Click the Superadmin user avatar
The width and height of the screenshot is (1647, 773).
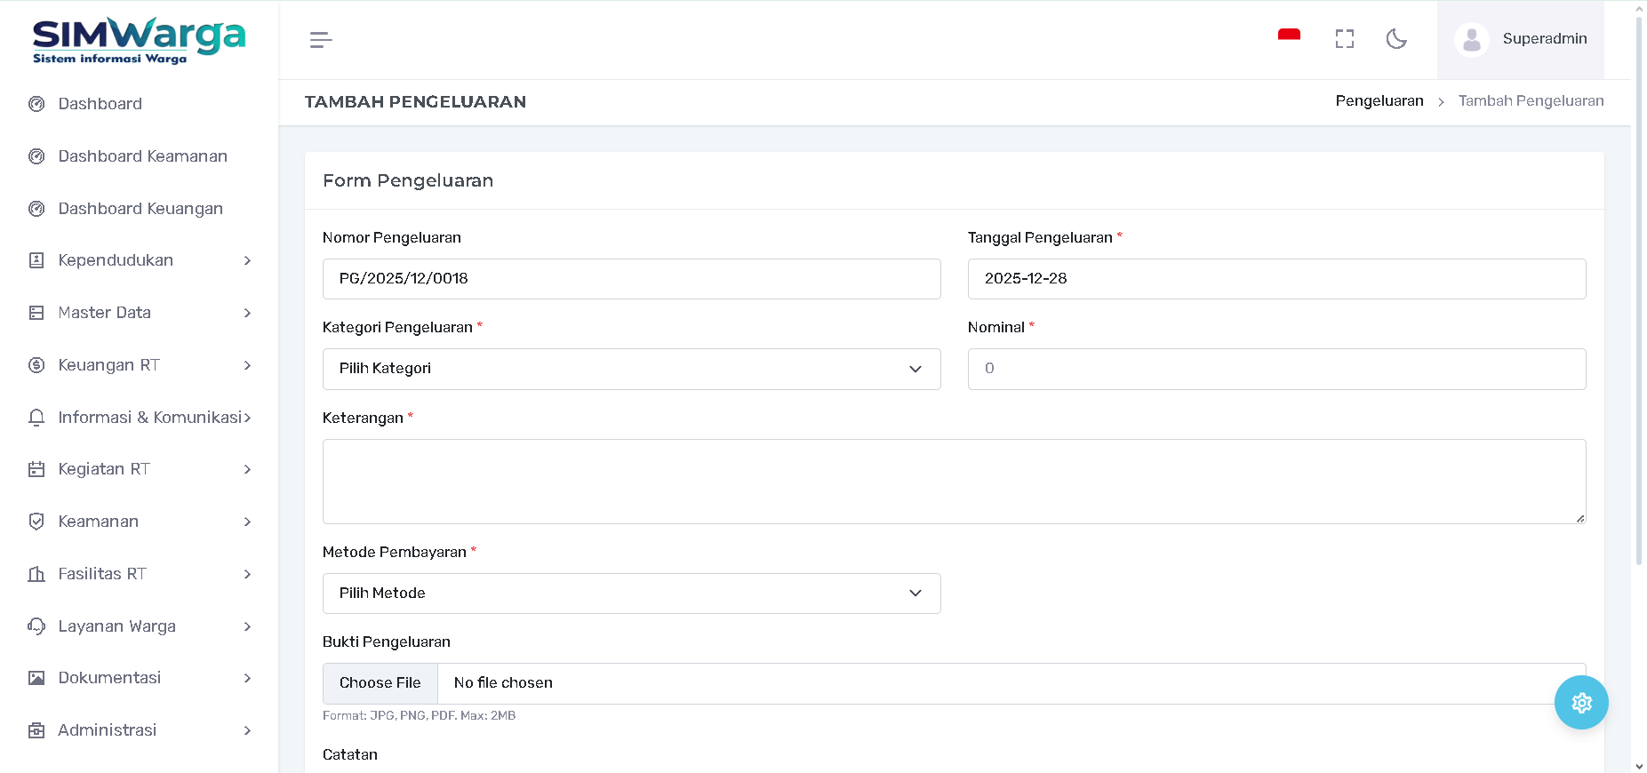[1472, 40]
